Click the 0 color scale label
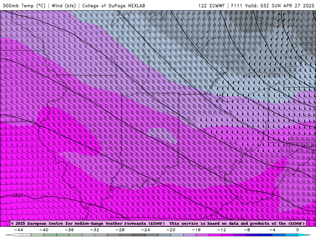Image resolution: width=316 pixels, height=237 pixels. pyautogui.click(x=297, y=230)
